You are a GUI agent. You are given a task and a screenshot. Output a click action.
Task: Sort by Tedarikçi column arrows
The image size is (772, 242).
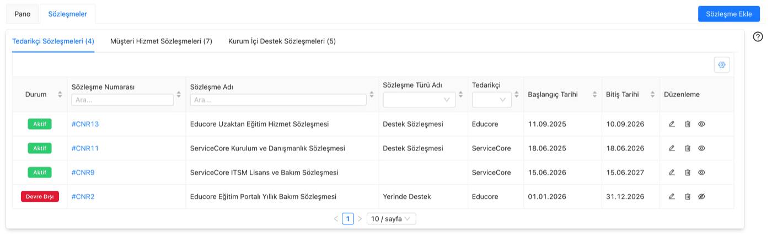(517, 94)
